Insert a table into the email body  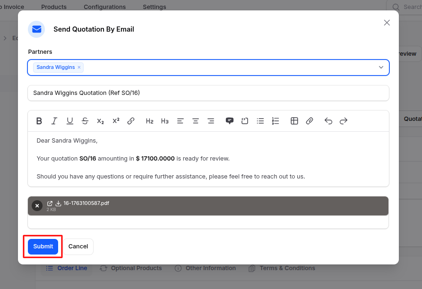tap(294, 121)
